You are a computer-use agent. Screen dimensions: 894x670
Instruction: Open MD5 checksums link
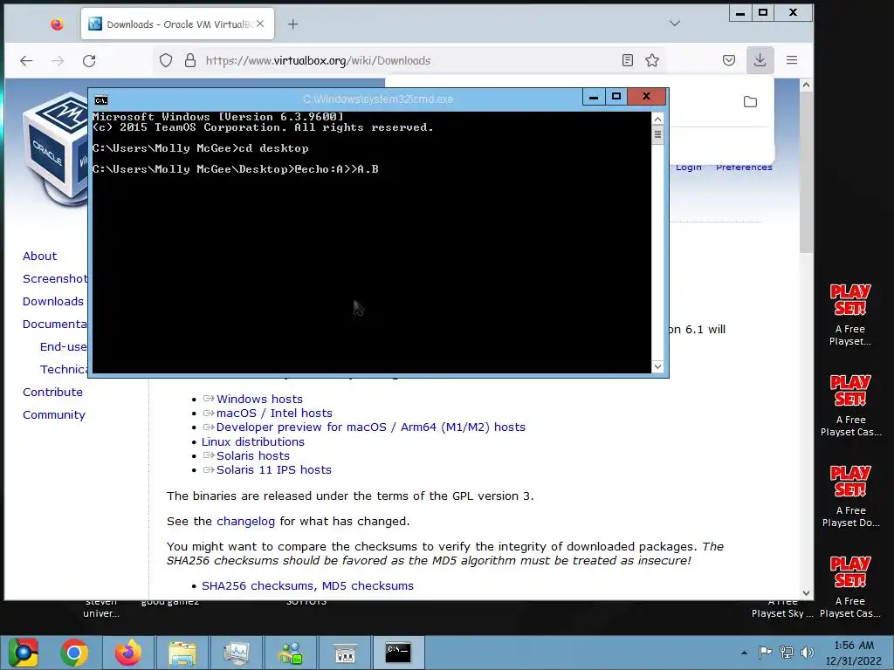click(x=368, y=585)
